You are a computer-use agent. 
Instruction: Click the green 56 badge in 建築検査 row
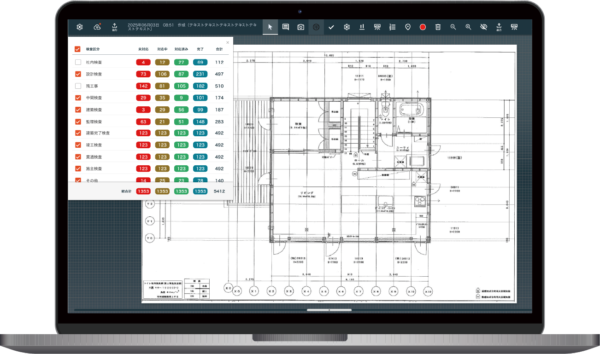point(181,110)
